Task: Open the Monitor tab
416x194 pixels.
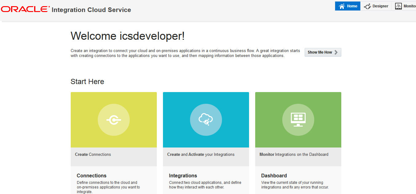Action: click(x=404, y=6)
